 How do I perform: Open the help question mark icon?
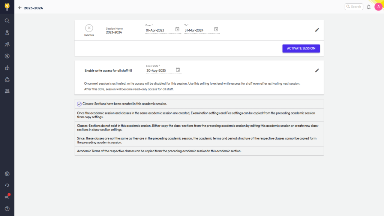[x=7, y=208]
